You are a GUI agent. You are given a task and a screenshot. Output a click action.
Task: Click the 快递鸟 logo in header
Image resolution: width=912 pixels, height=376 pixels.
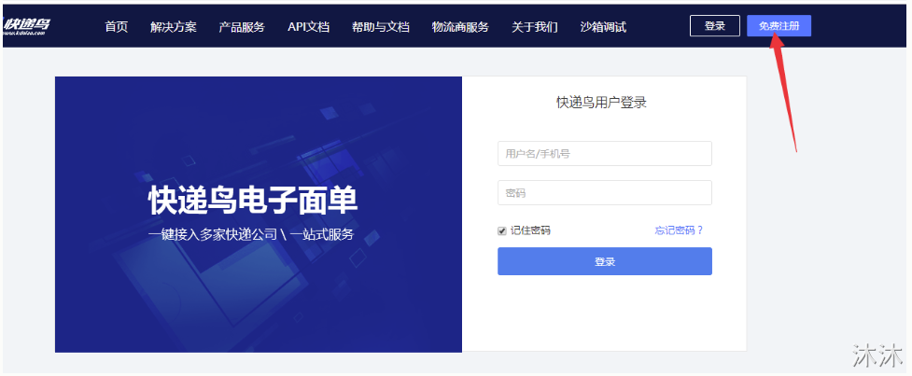pos(27,25)
